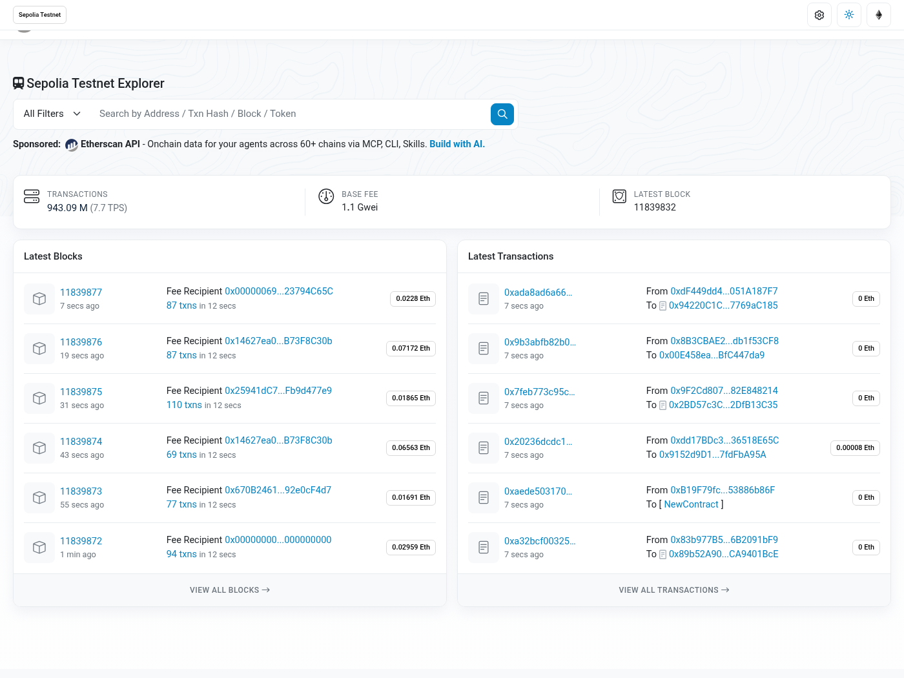Click the block cube icon for 11839874
This screenshot has height=678, width=904.
pyautogui.click(x=39, y=448)
